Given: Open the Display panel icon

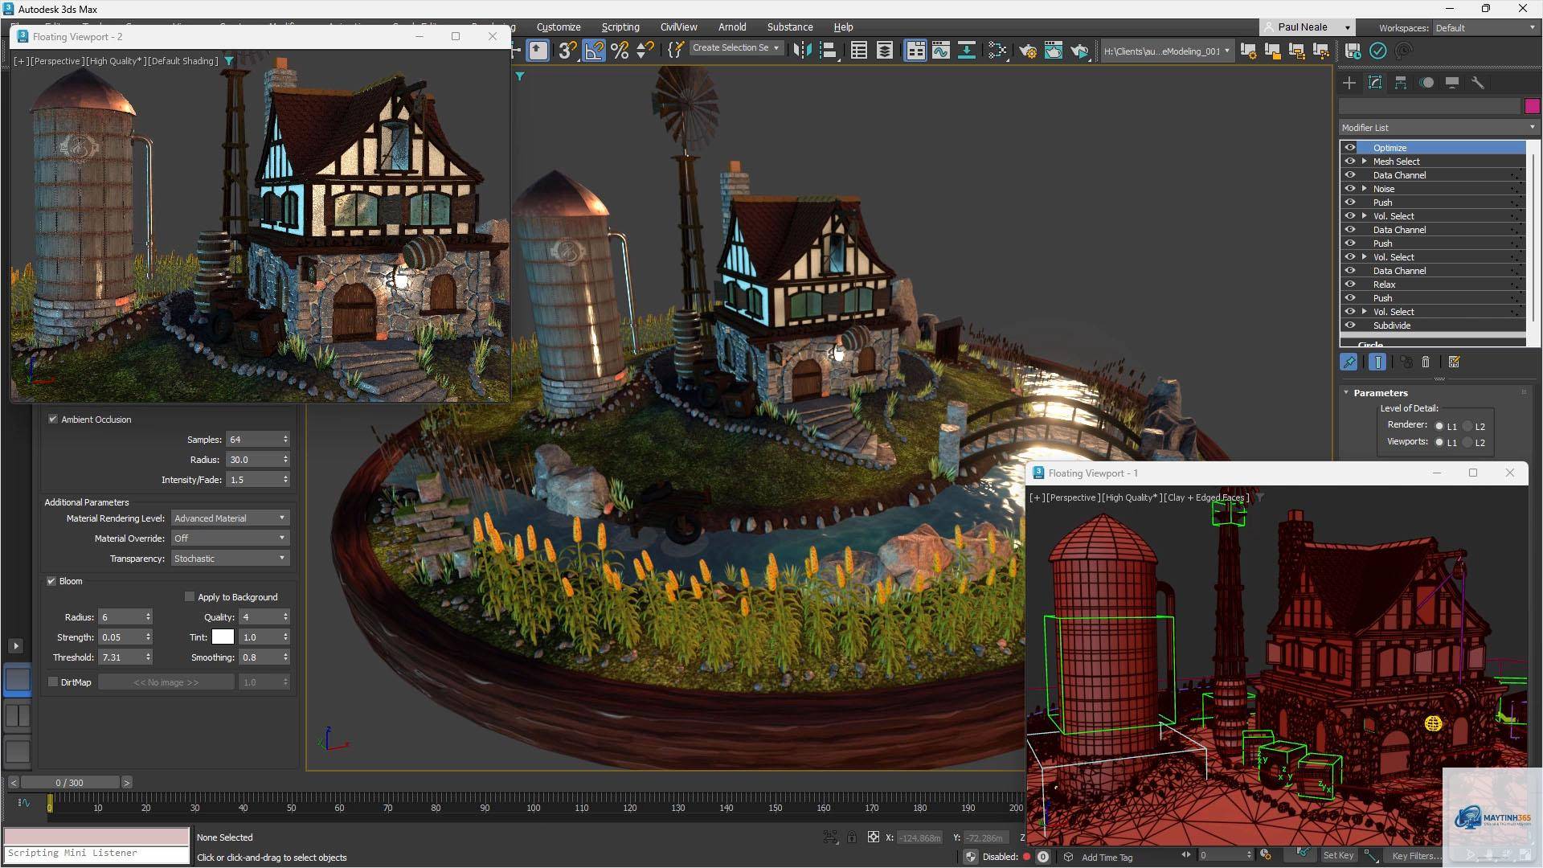Looking at the screenshot, I should click(x=1452, y=83).
